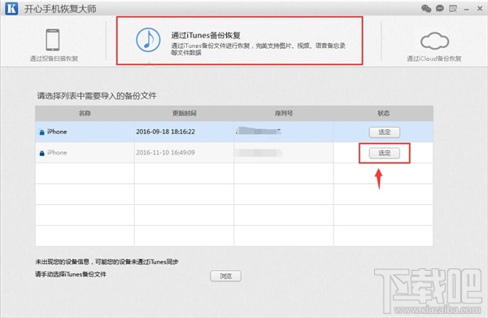Click lock icon of 2016-09-18 iPhone backup

pos(41,133)
